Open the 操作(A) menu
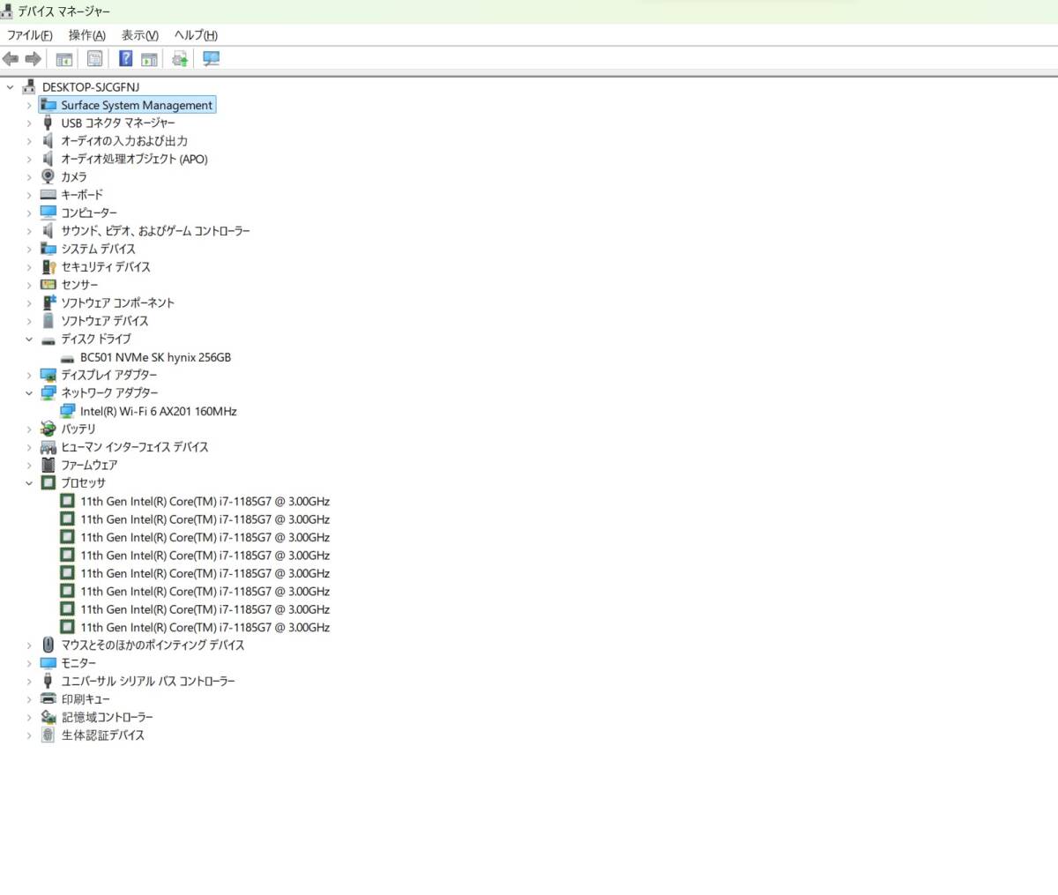The image size is (1058, 895). pos(86,35)
